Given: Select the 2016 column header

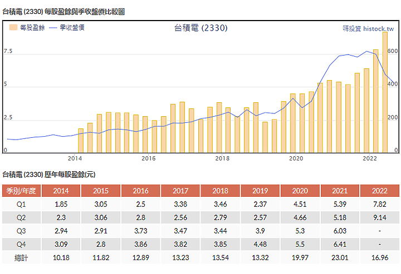Looking at the screenshot, I should click(x=141, y=191).
